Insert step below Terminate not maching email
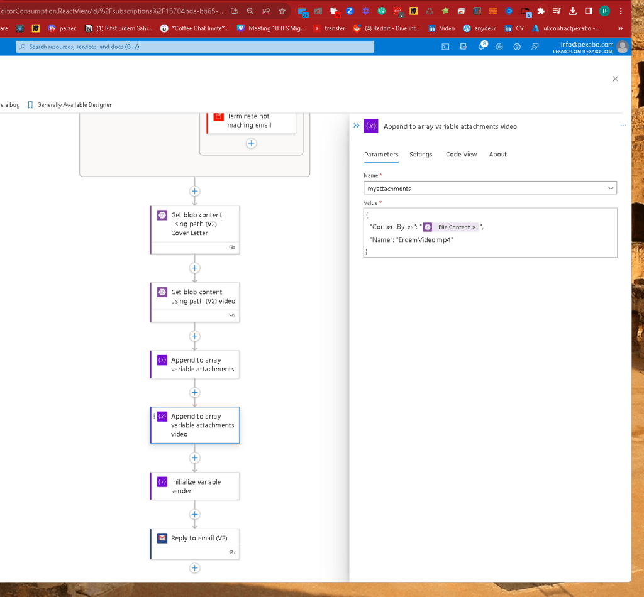This screenshot has height=597, width=644. click(252, 143)
